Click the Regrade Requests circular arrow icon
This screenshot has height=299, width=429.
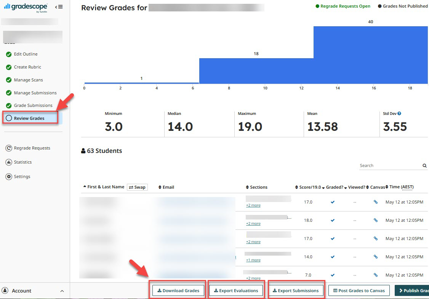(9, 148)
